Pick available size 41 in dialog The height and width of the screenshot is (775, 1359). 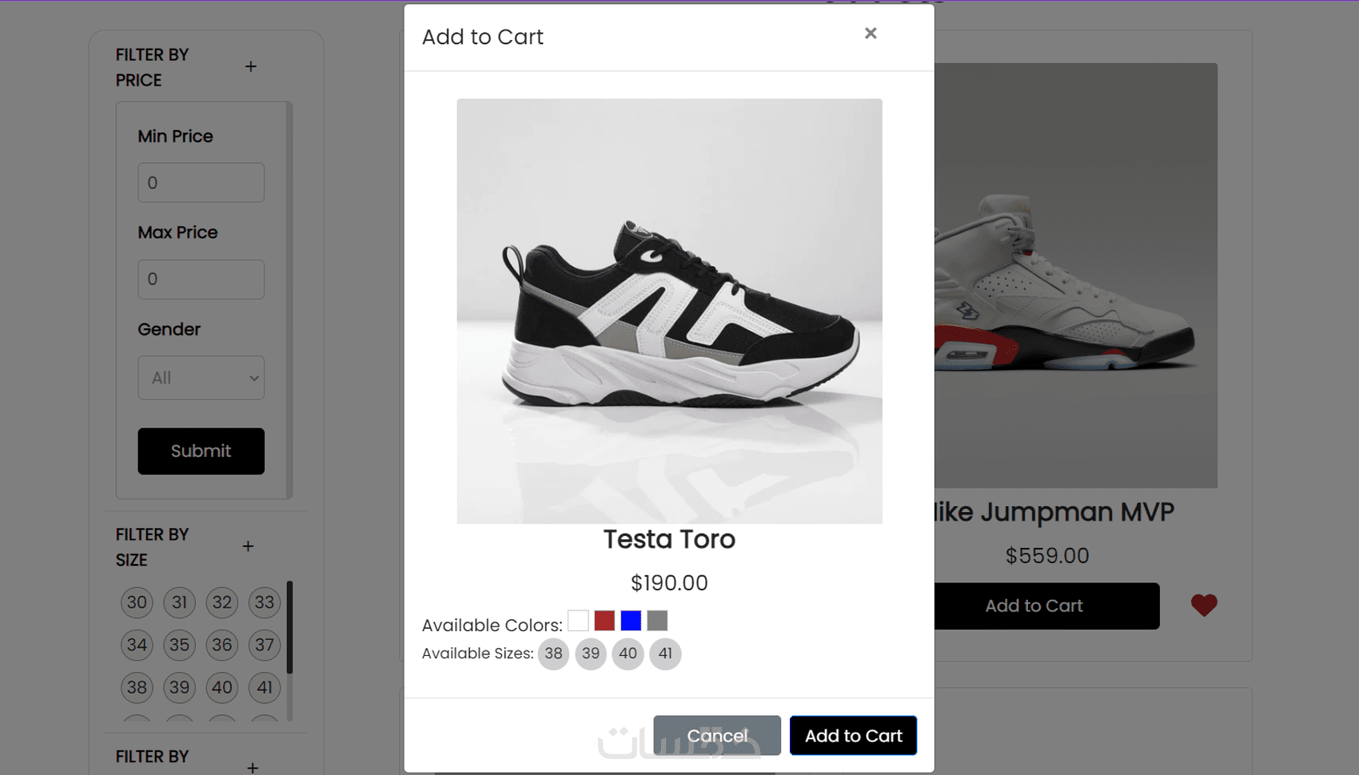(x=665, y=654)
